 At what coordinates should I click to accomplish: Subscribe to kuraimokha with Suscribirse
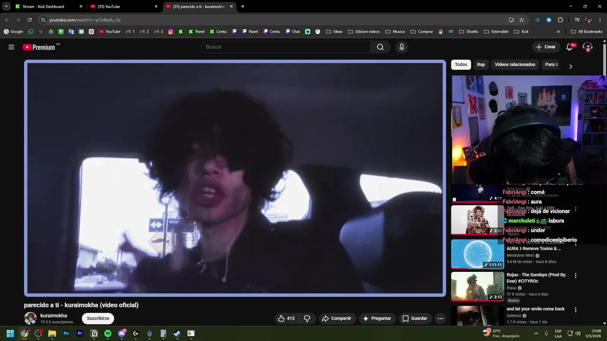[x=98, y=318]
